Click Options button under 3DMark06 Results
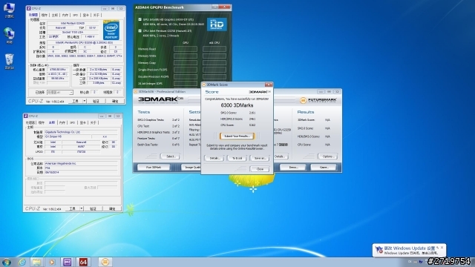This screenshot has width=475, height=267. 328,156
